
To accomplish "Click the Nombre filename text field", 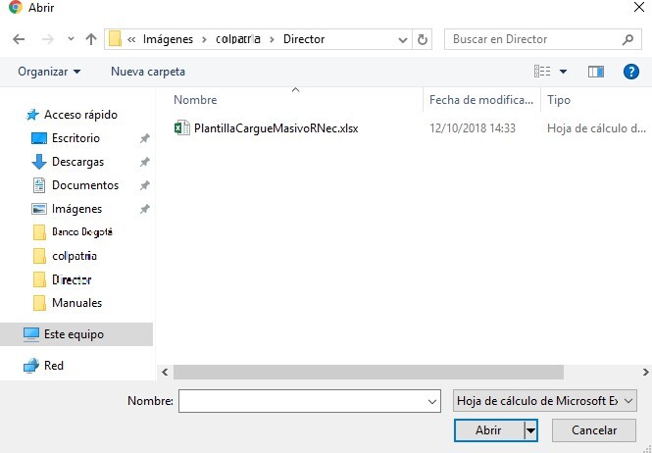I will pyautogui.click(x=302, y=401).
